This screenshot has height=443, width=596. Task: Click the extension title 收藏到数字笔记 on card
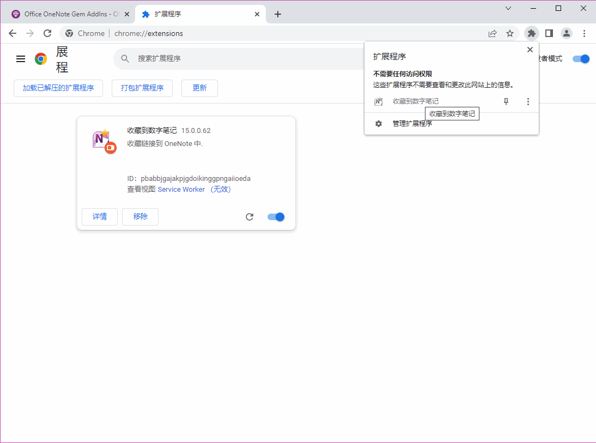point(152,130)
